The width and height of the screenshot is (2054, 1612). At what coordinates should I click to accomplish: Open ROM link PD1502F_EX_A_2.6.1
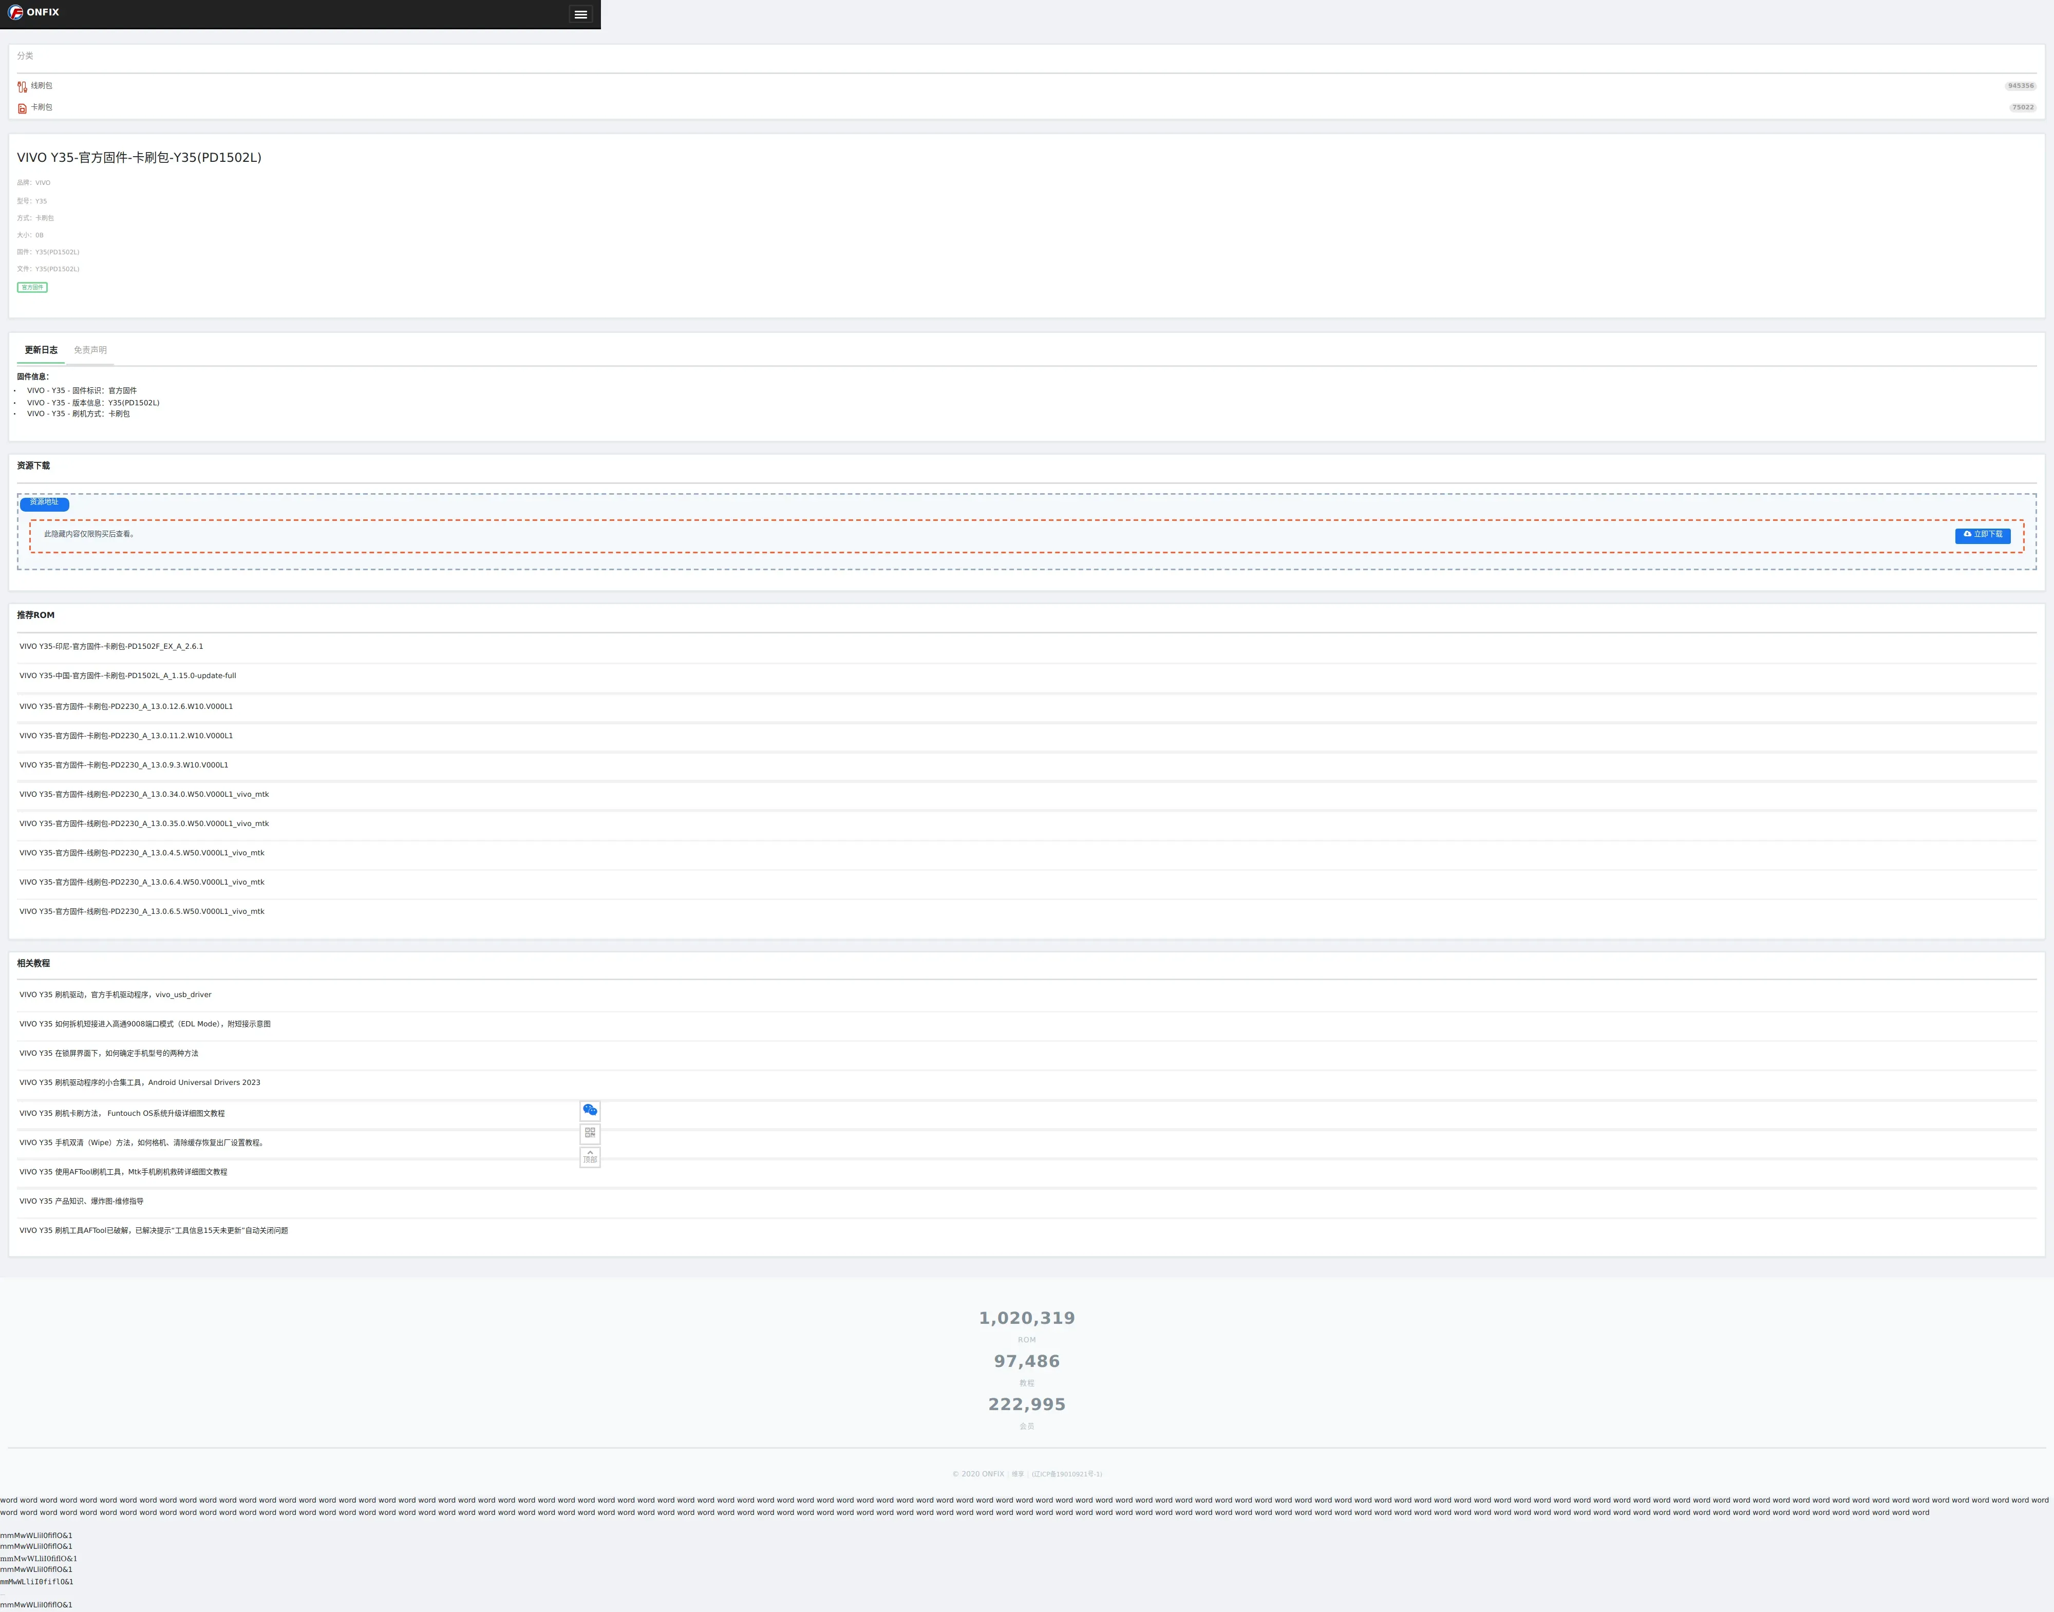[111, 647]
